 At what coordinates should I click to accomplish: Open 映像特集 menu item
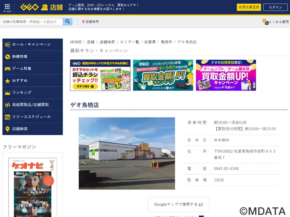pos(33,57)
